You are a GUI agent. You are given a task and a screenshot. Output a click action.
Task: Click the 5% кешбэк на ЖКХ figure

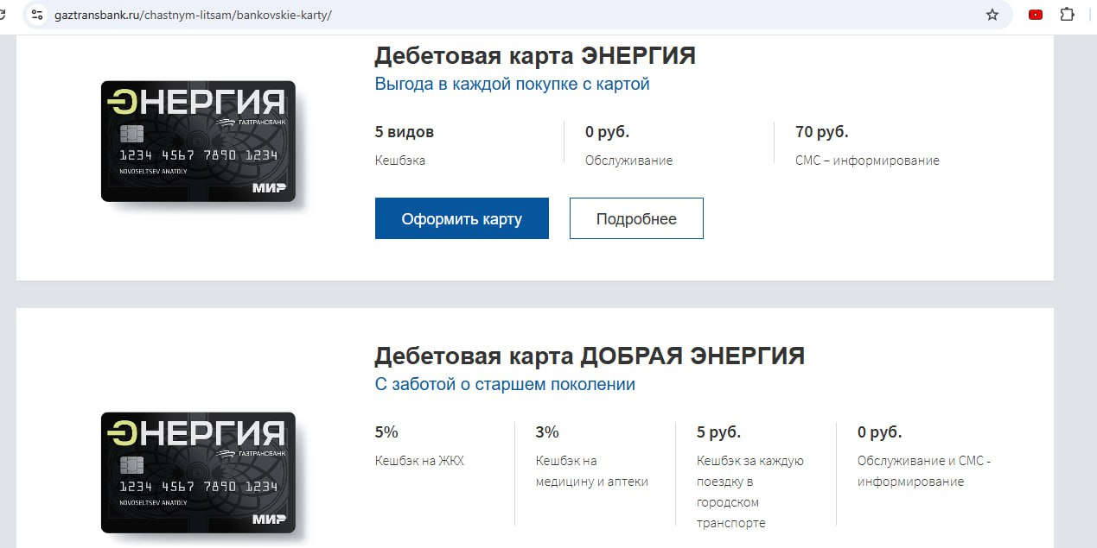point(386,432)
